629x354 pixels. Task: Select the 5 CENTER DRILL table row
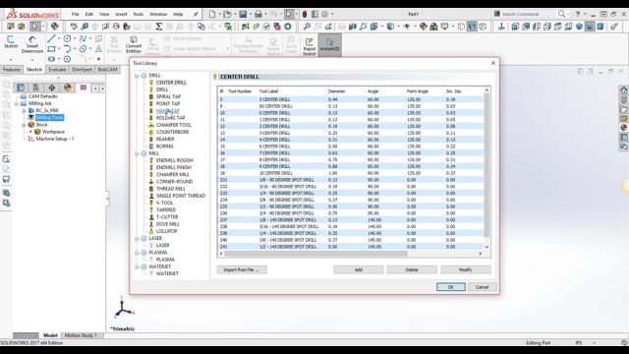tap(351, 99)
